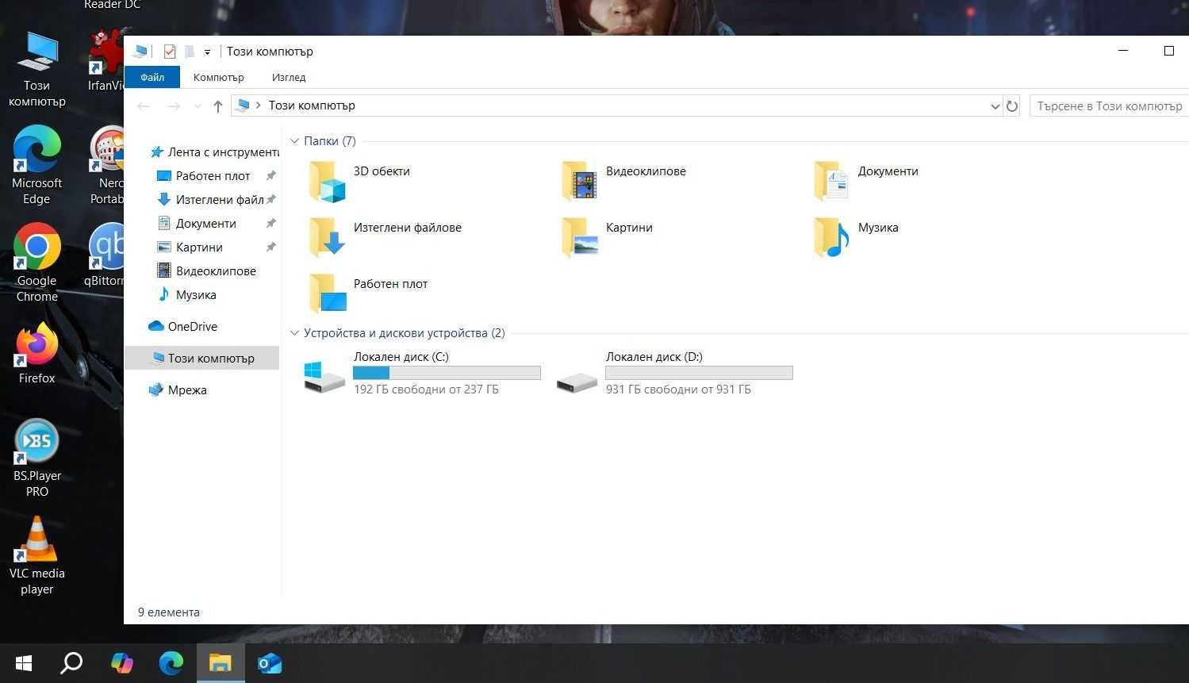Open taskbar Search
The height and width of the screenshot is (683, 1189).
coord(71,662)
